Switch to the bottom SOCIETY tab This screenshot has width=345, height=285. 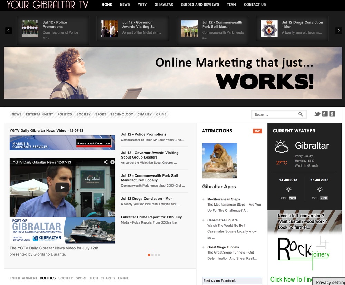pos(66,278)
